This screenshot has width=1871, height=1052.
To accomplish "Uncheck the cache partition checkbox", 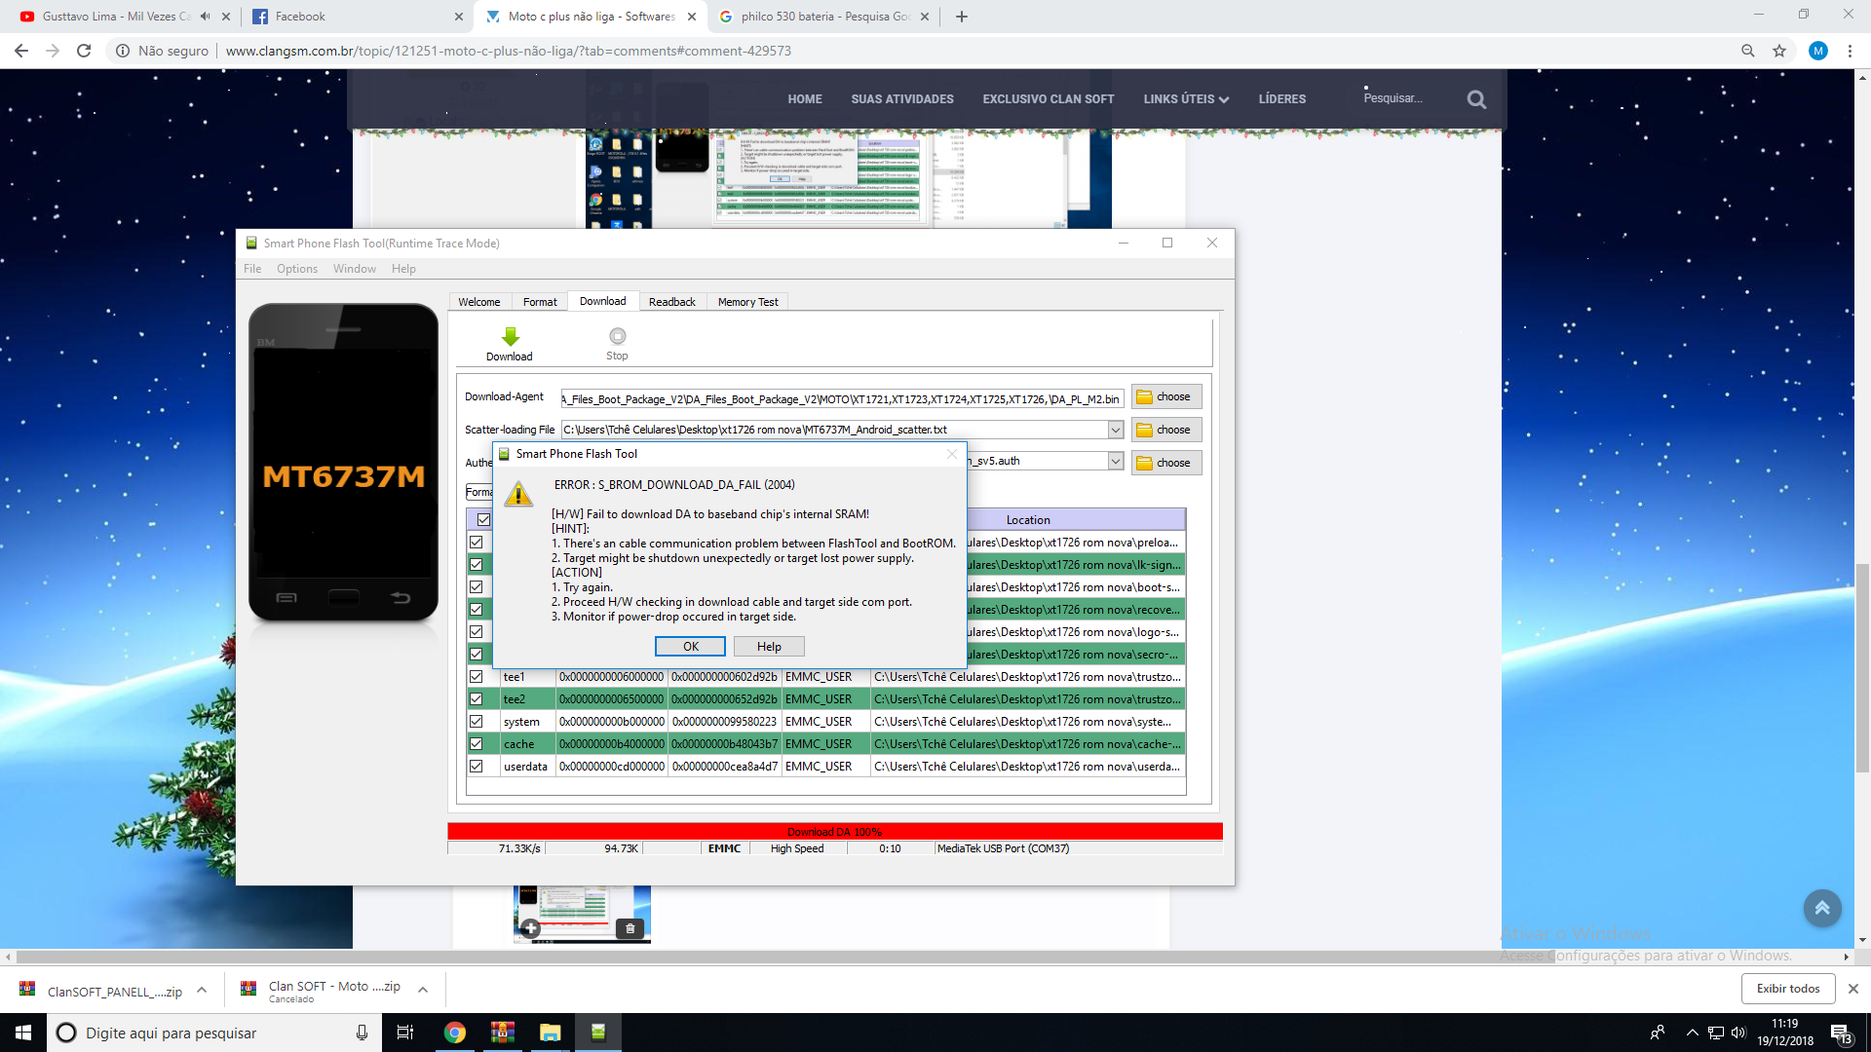I will coord(477,744).
